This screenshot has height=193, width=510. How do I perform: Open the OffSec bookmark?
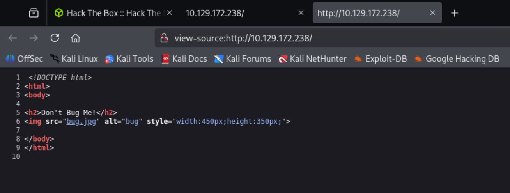[x=24, y=59]
